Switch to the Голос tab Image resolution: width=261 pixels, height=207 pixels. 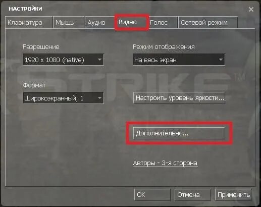163,23
